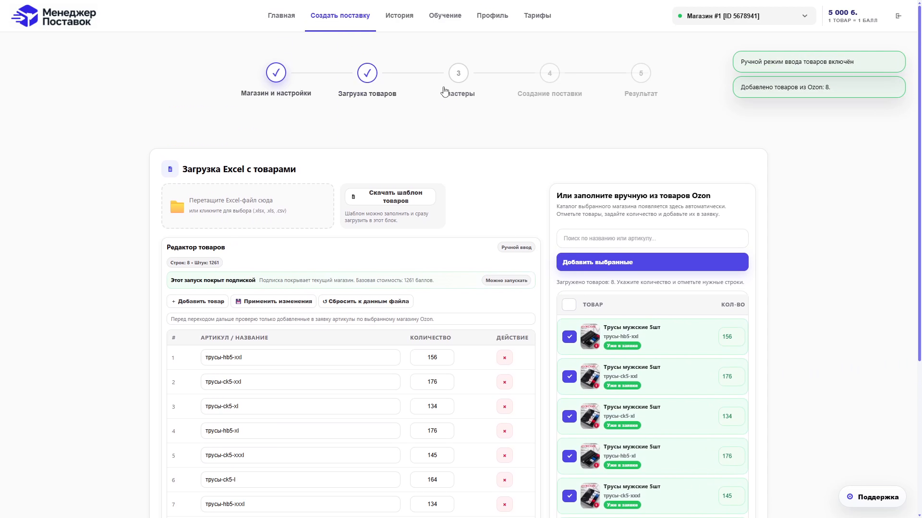Dismiss the Ручной режим ввода notification
The image size is (922, 518).
click(x=819, y=62)
